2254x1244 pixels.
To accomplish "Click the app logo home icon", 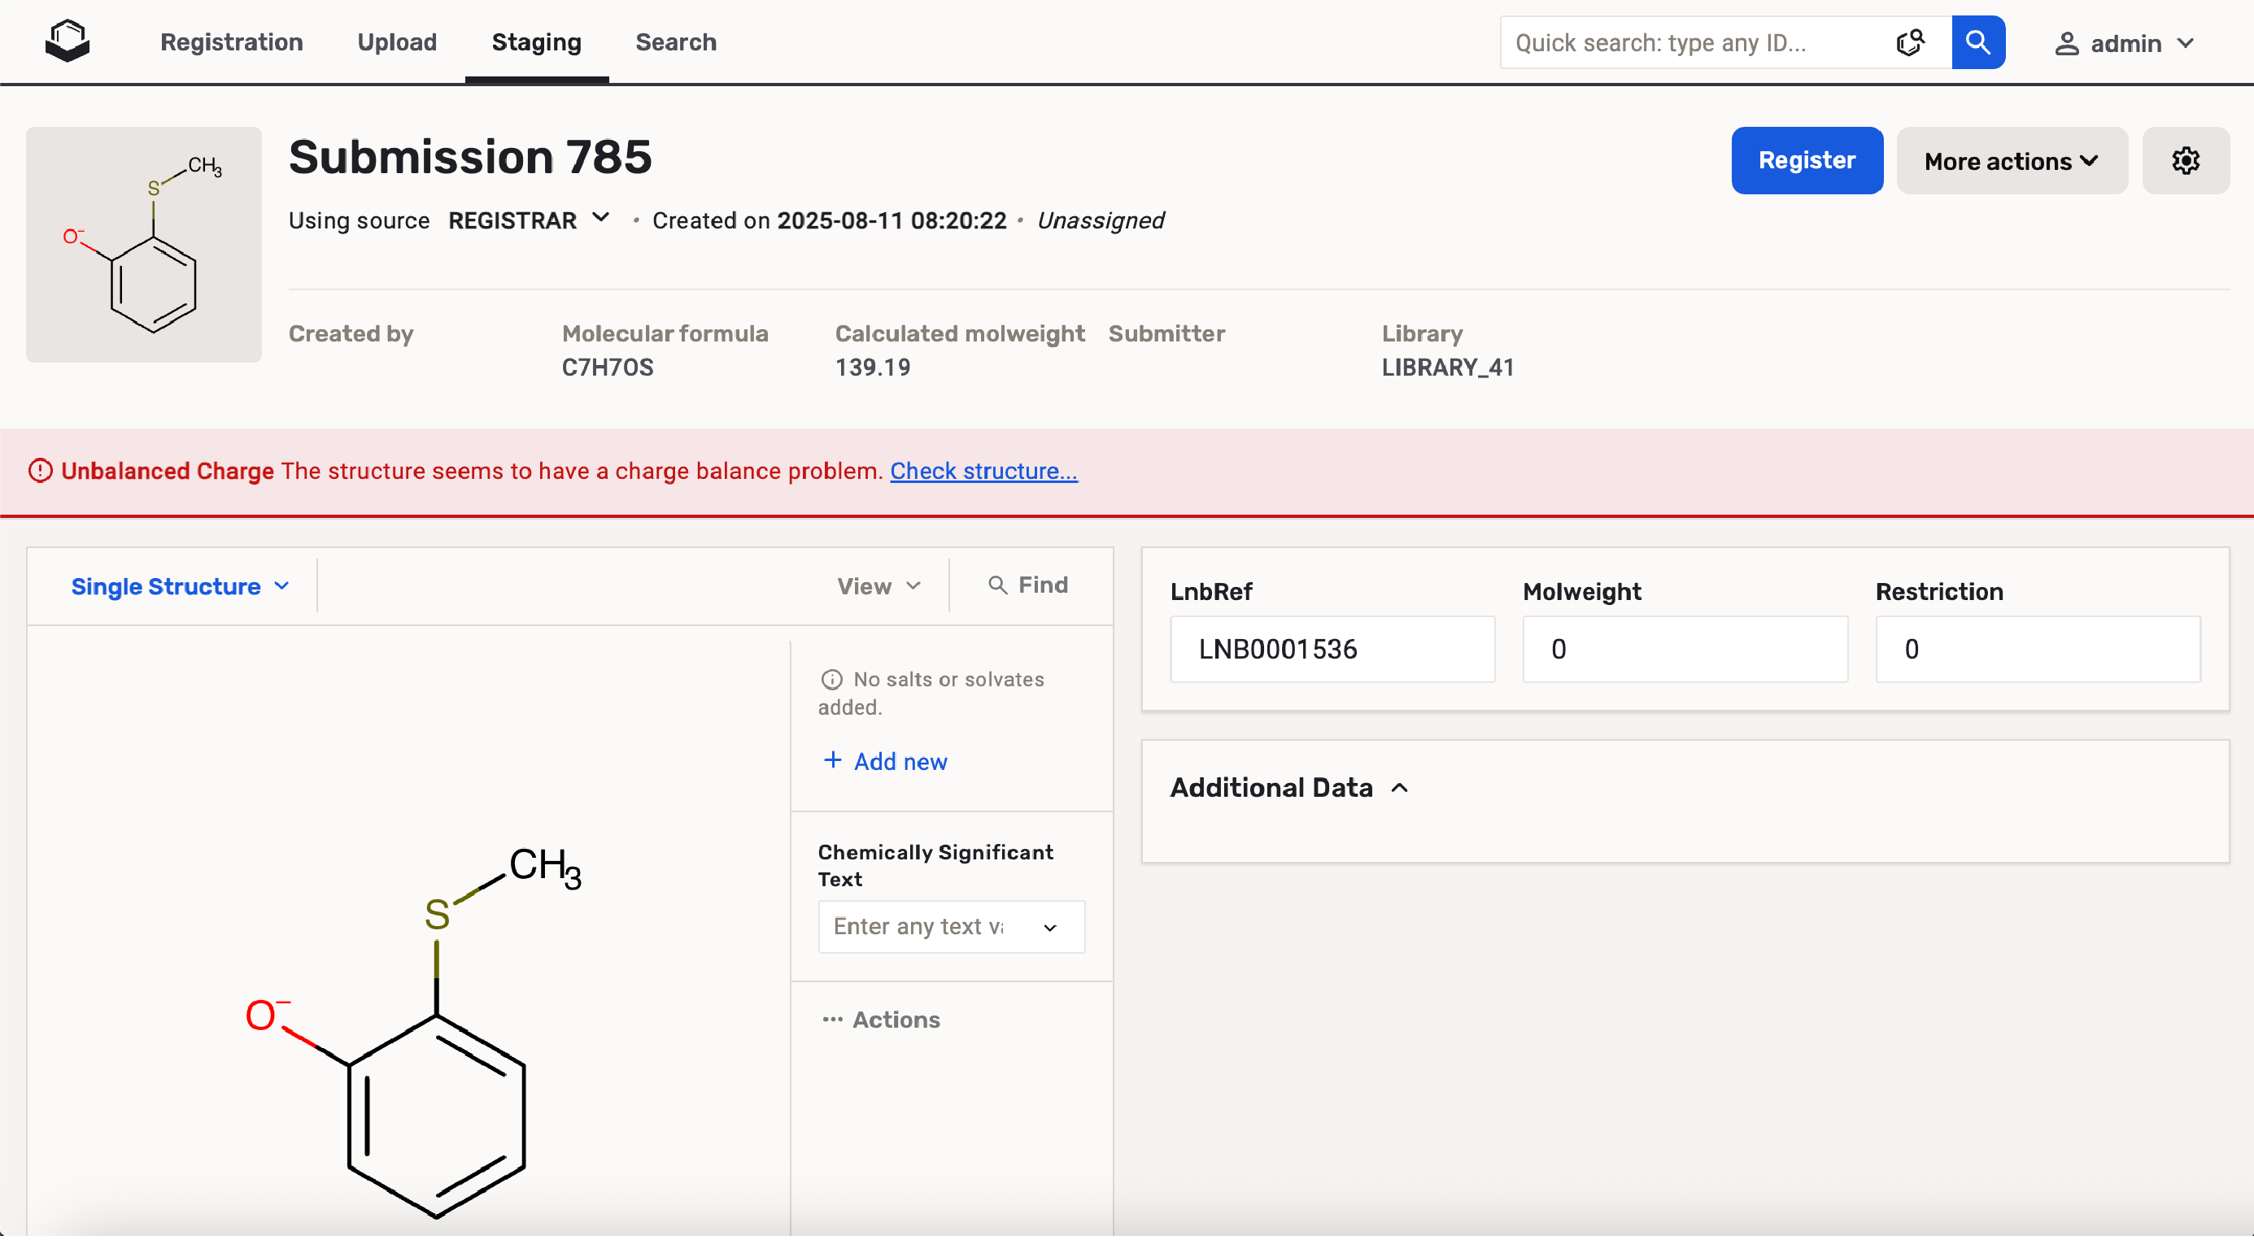I will pyautogui.click(x=68, y=41).
